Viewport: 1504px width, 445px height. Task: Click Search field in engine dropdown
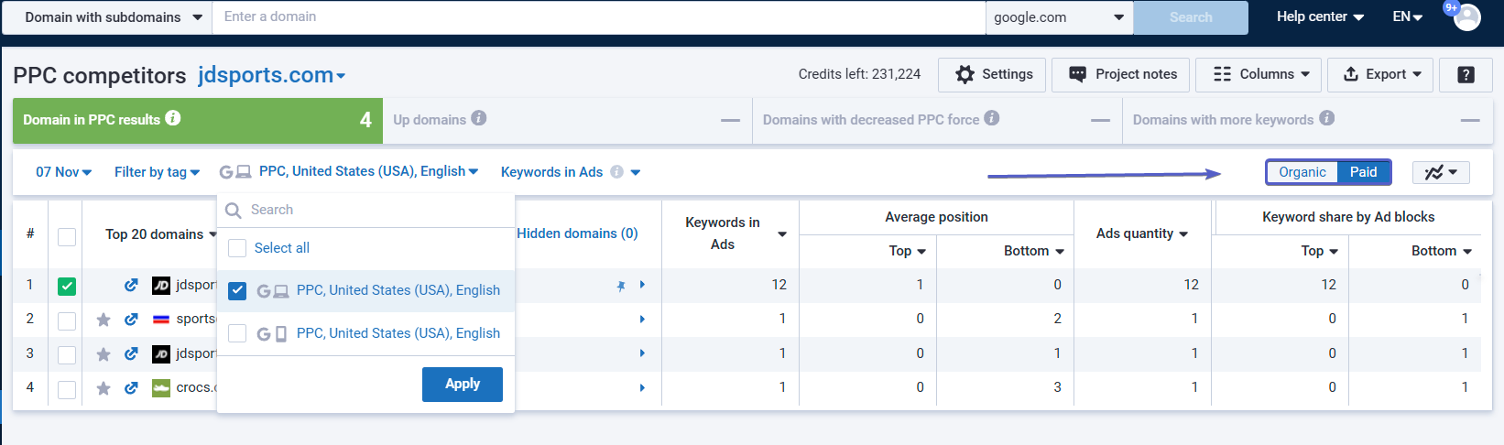[366, 210]
